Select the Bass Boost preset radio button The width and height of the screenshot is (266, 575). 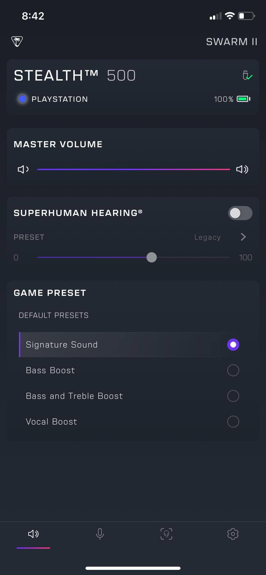click(x=233, y=370)
